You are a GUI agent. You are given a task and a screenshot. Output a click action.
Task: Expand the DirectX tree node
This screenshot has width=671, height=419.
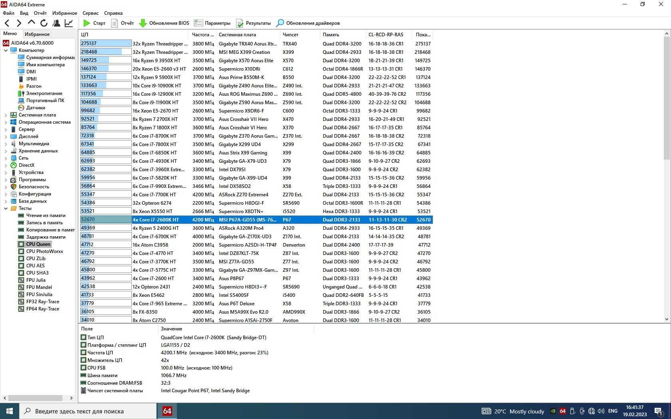click(6, 165)
